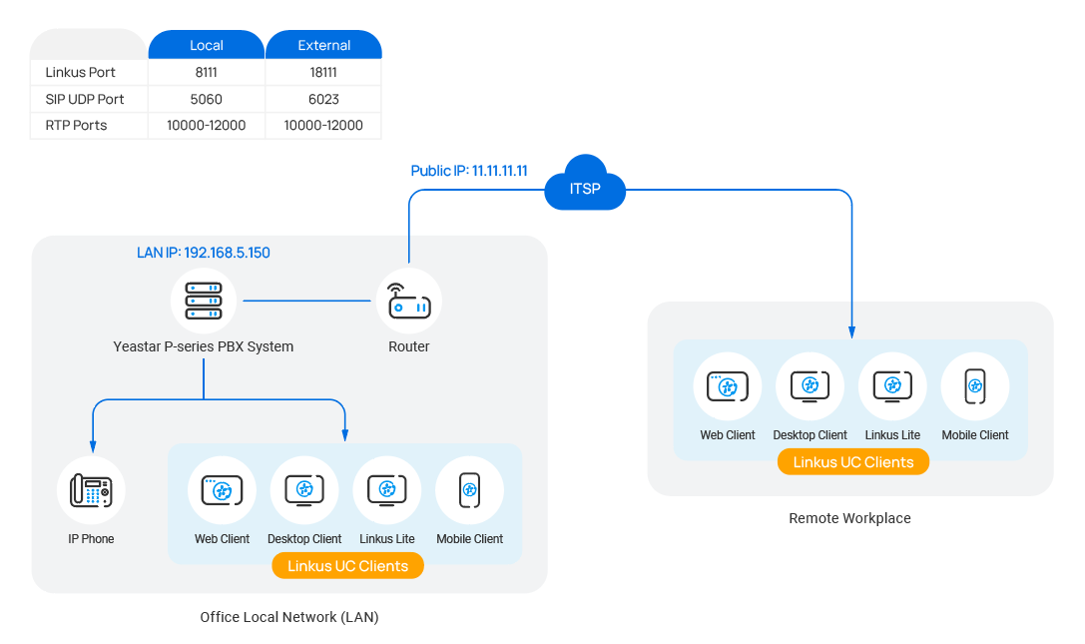Click the RTP Ports 10000-12000 cell
This screenshot has height=644, width=1085.
[x=206, y=125]
